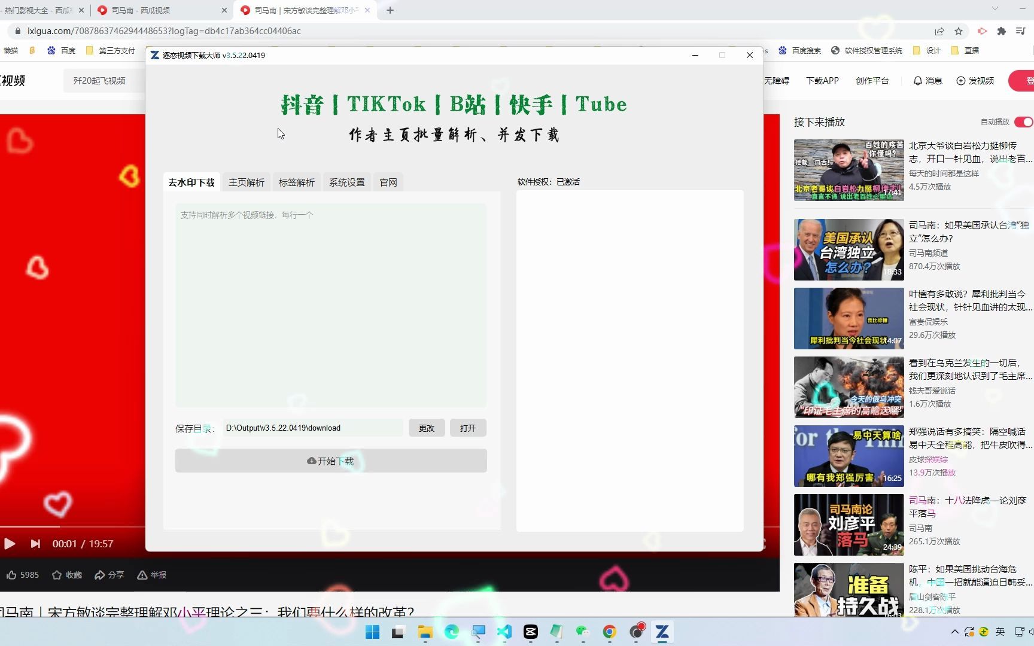Open the 创作平台 link
The image size is (1034, 646).
(x=872, y=81)
